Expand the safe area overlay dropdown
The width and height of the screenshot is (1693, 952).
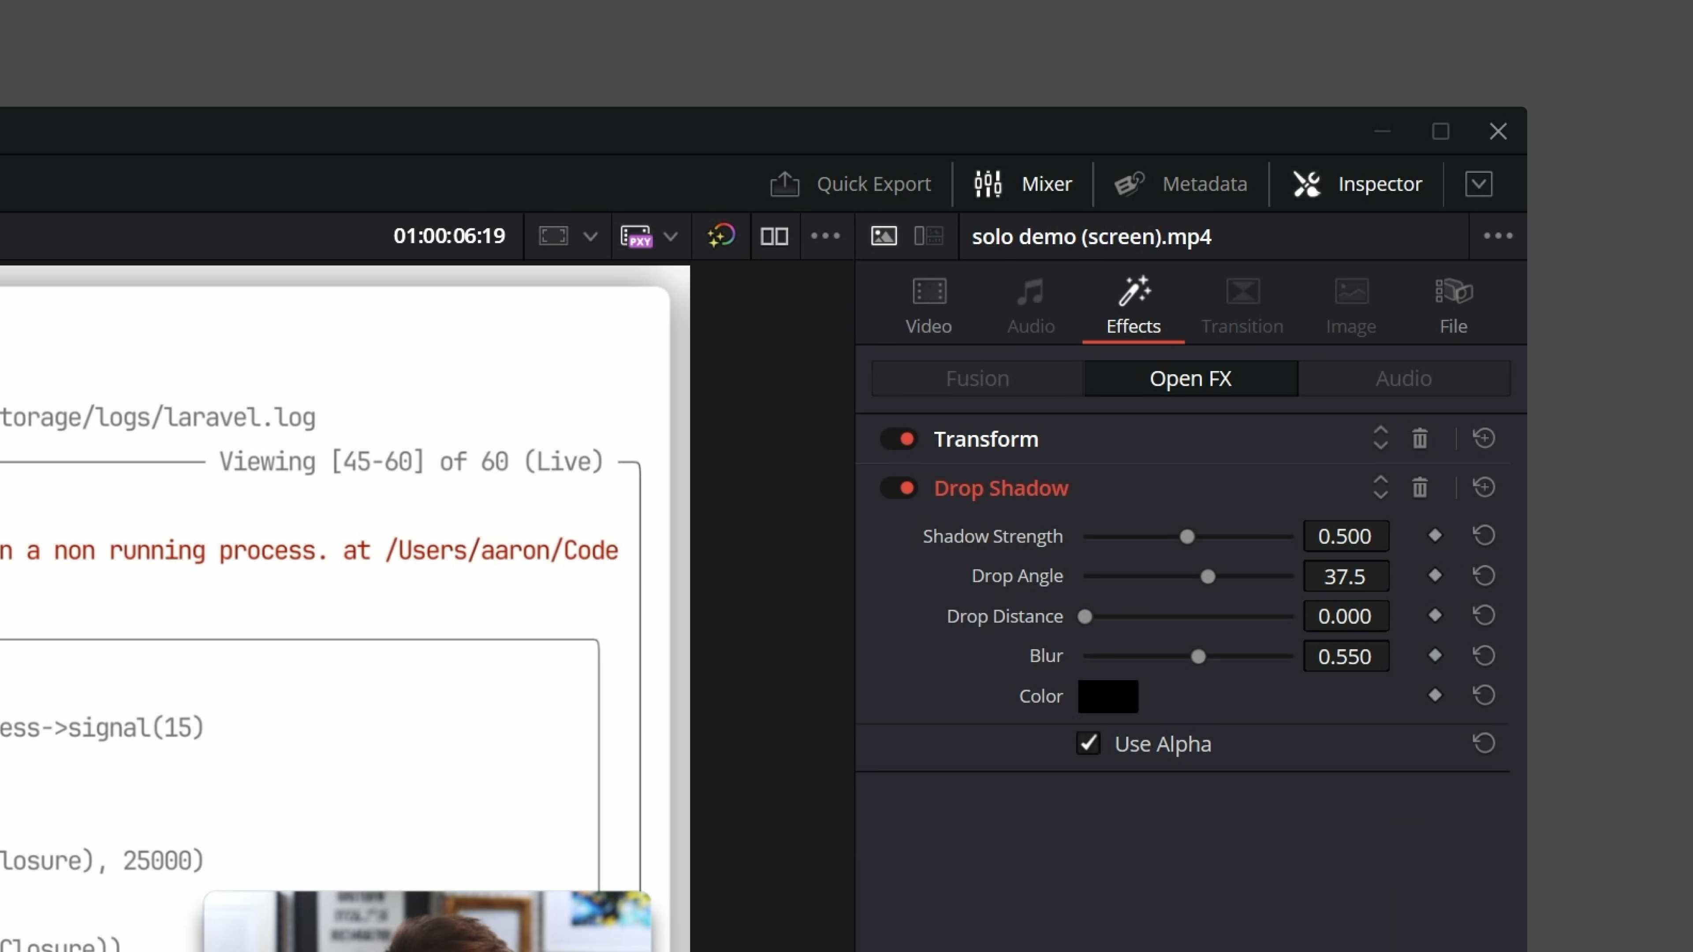click(589, 236)
